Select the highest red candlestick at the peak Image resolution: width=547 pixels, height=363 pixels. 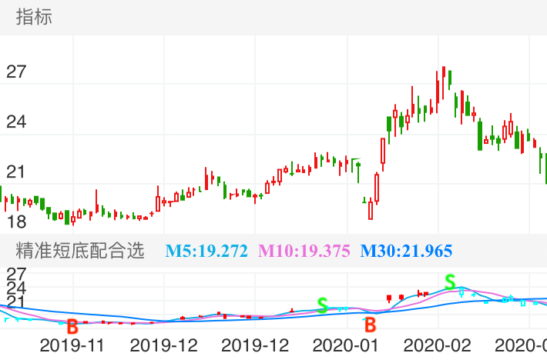coord(444,77)
